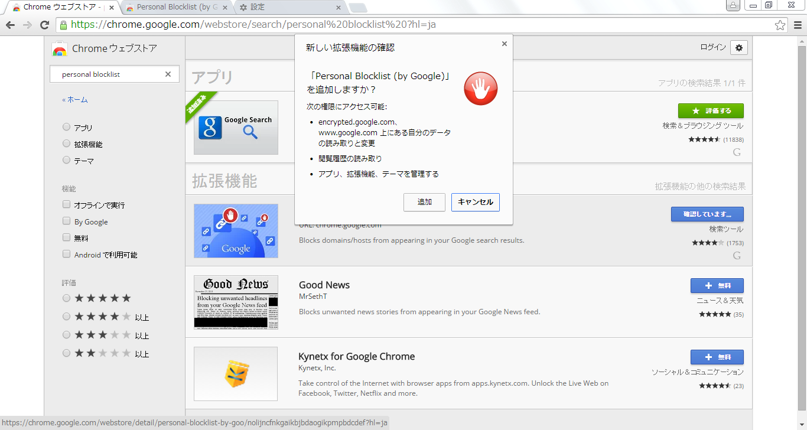Image resolution: width=807 pixels, height=430 pixels.
Task: Click the ログイン link
Action: click(x=713, y=47)
